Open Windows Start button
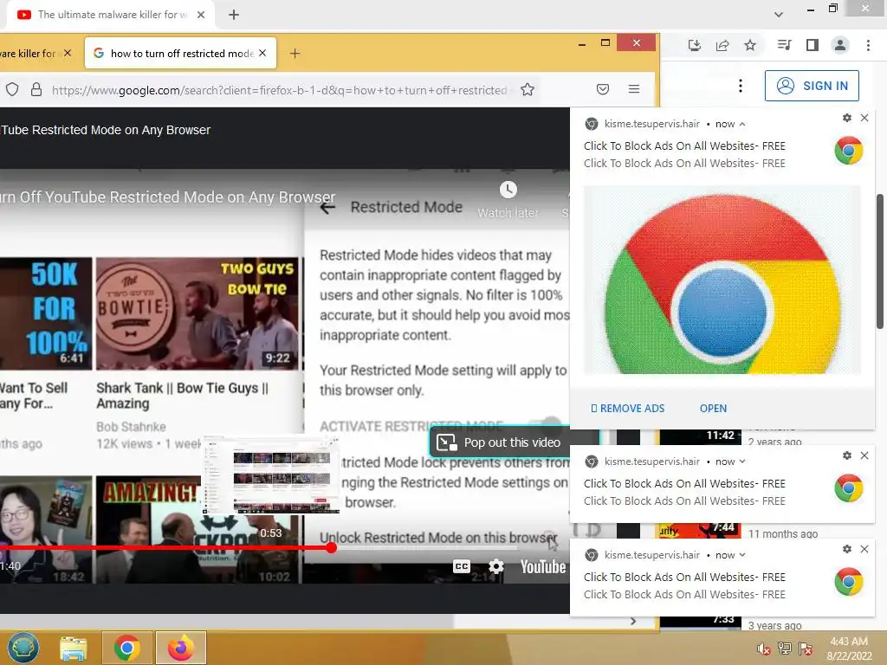 (x=23, y=648)
